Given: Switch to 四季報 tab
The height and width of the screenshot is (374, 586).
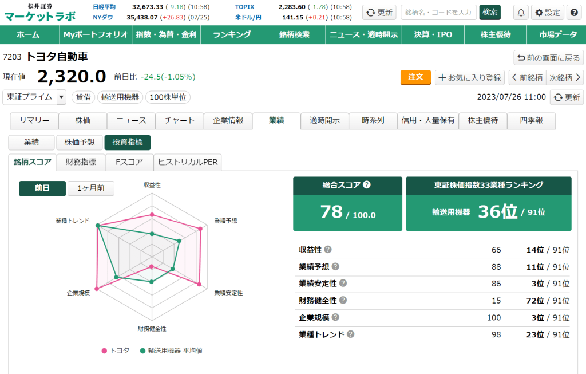Looking at the screenshot, I should pos(532,120).
